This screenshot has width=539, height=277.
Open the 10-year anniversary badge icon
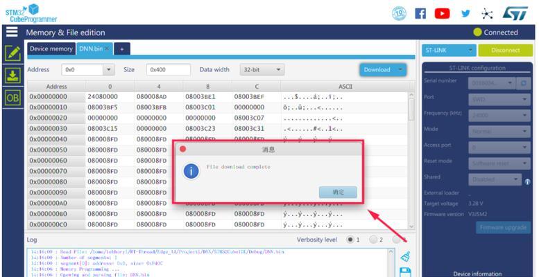[399, 14]
